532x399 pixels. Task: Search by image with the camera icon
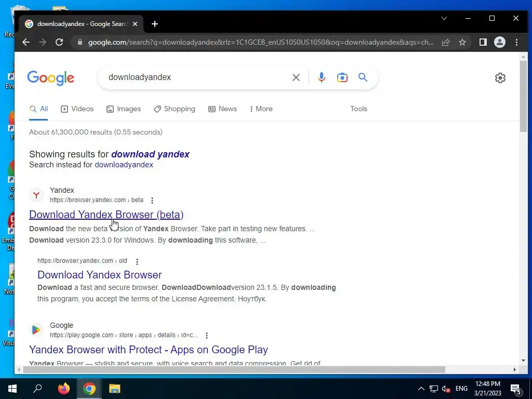pos(342,78)
